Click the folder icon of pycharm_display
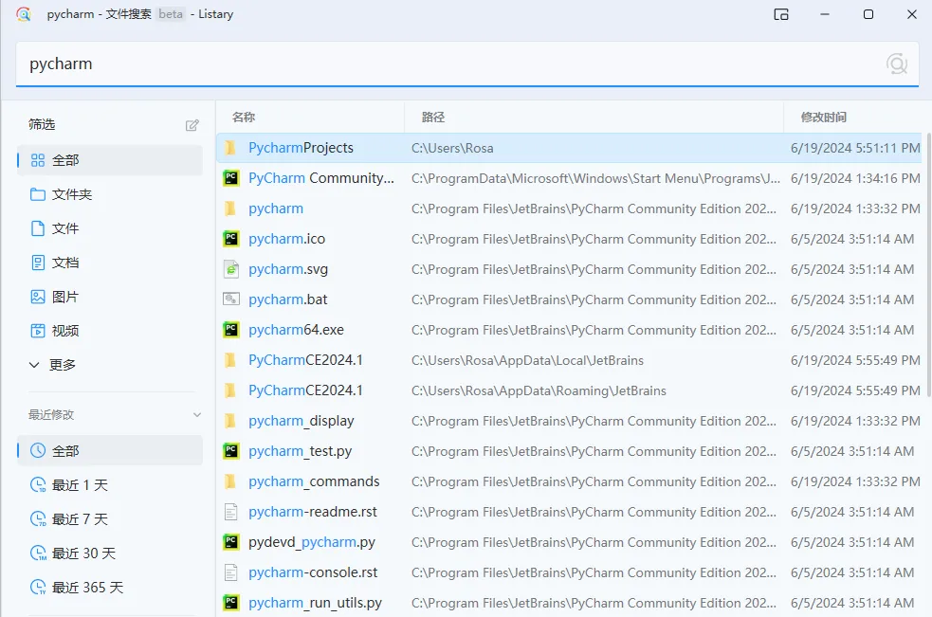 point(230,420)
